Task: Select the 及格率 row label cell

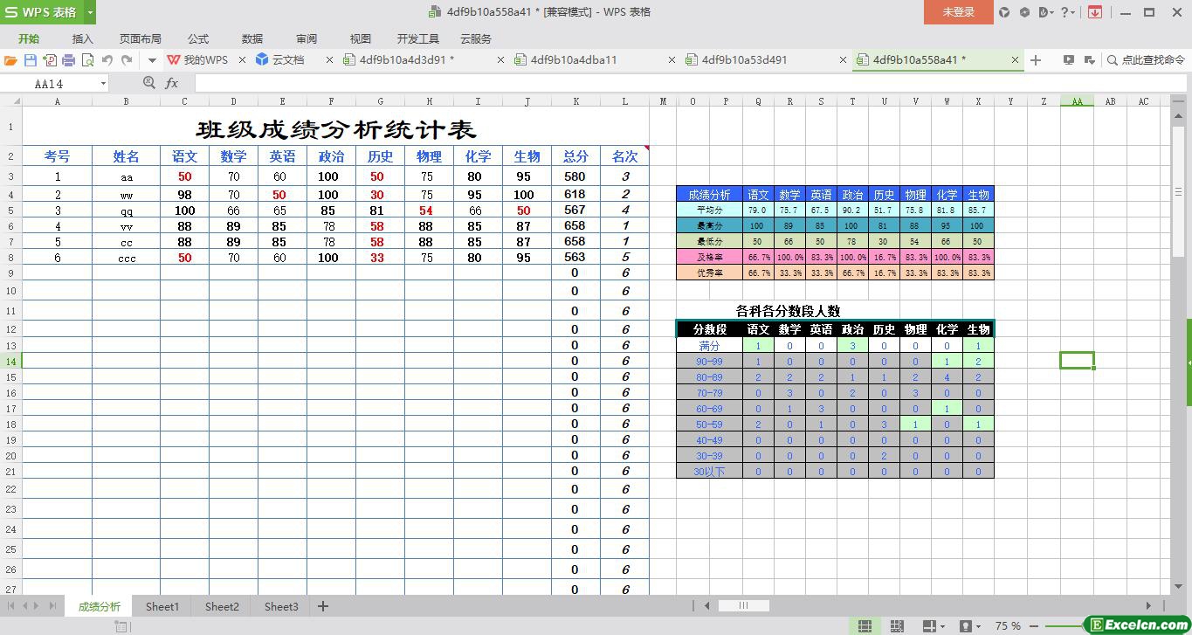Action: [709, 258]
